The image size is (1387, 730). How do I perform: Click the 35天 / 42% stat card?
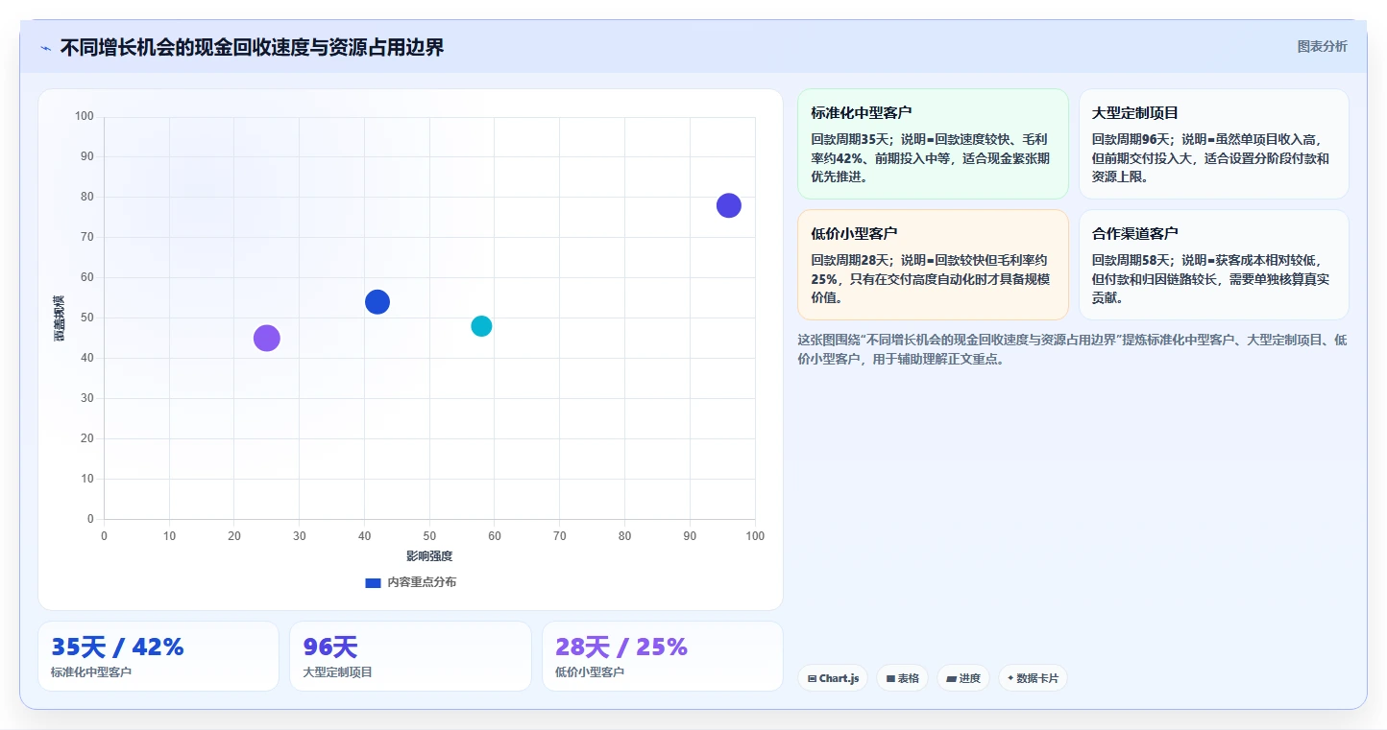[x=158, y=656]
